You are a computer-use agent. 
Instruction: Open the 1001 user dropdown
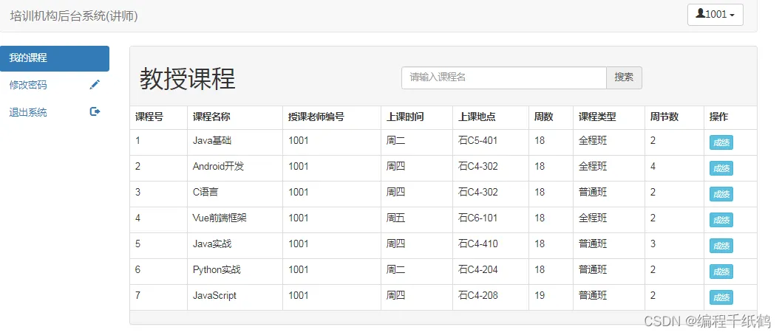(x=715, y=15)
